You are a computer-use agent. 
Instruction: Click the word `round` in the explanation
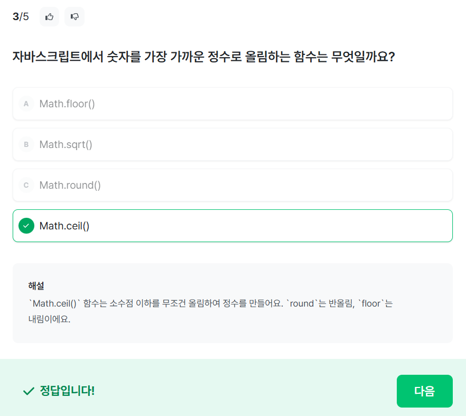coord(302,303)
